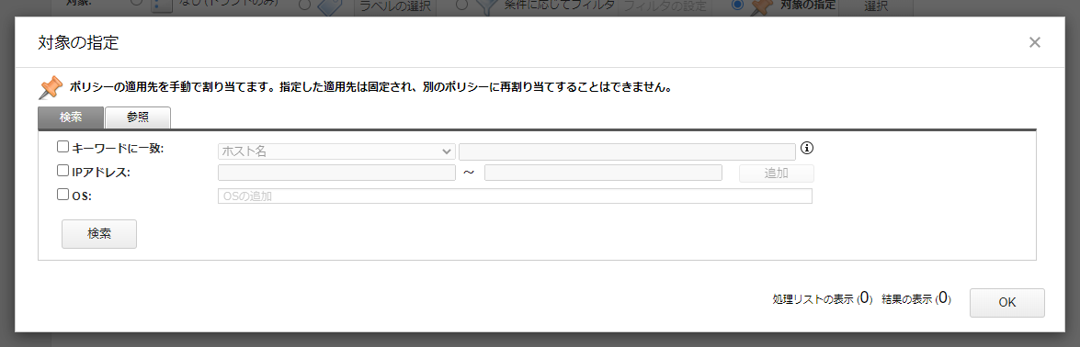Enable the IPアドレス checkbox

pos(63,171)
